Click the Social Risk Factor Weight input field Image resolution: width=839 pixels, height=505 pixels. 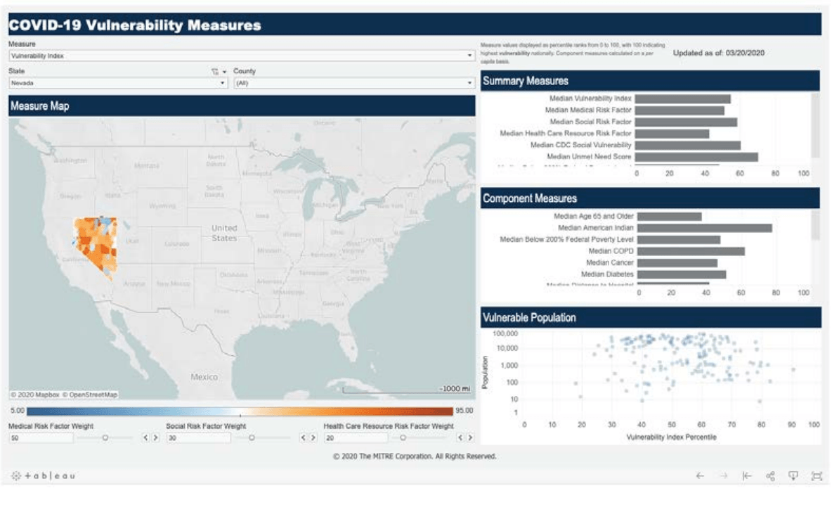click(198, 437)
